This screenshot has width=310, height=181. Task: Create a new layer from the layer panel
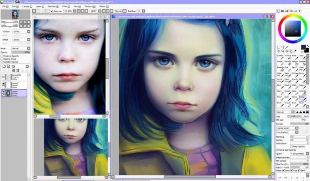4,66
